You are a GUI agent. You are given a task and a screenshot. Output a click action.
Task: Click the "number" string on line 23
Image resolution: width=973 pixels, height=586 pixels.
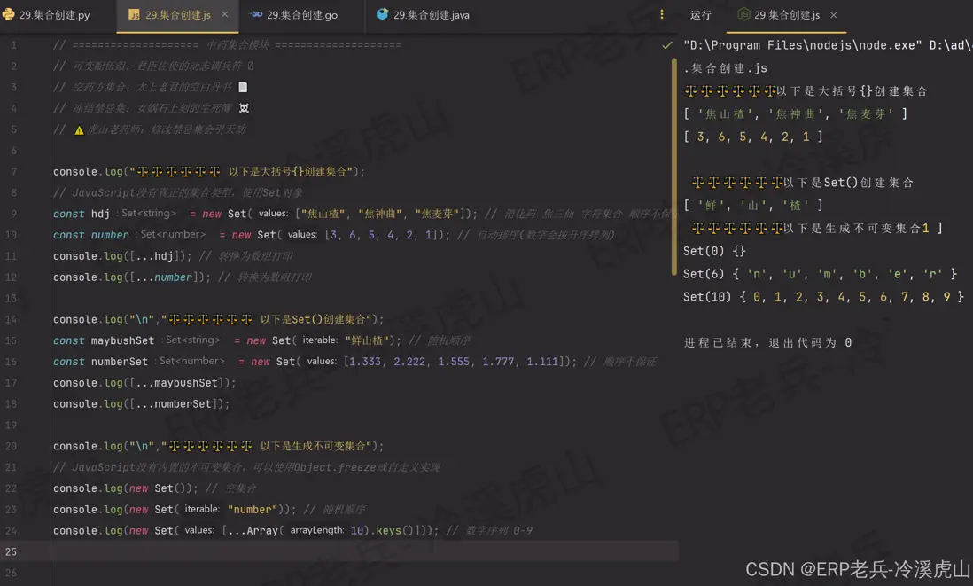point(252,509)
